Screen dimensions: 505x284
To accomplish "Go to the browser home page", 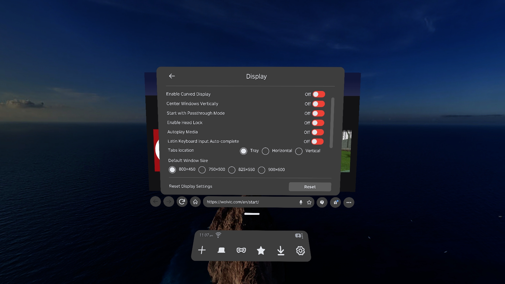I will click(195, 202).
